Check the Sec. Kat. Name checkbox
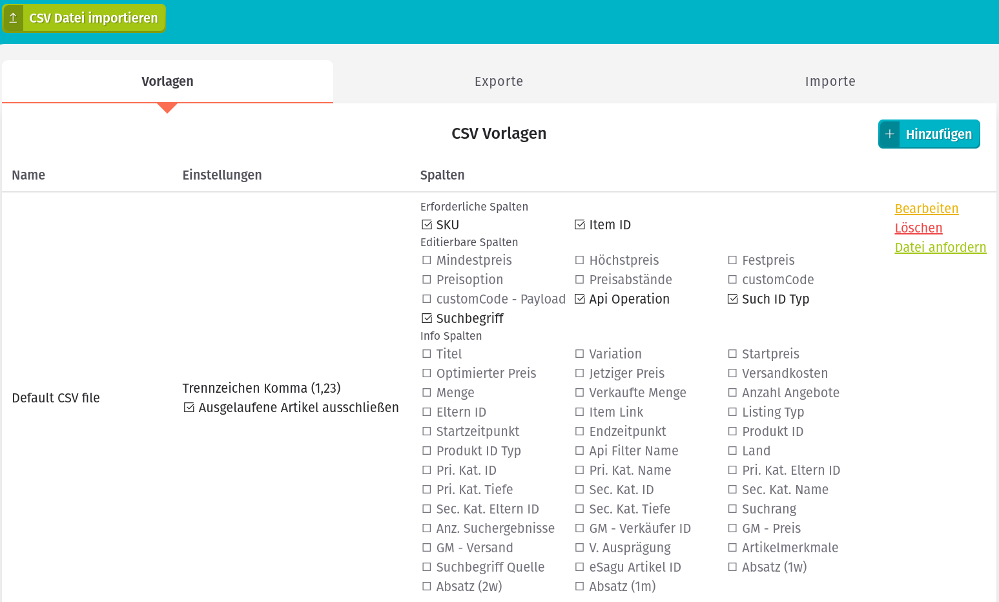The height and width of the screenshot is (602, 999). click(732, 490)
